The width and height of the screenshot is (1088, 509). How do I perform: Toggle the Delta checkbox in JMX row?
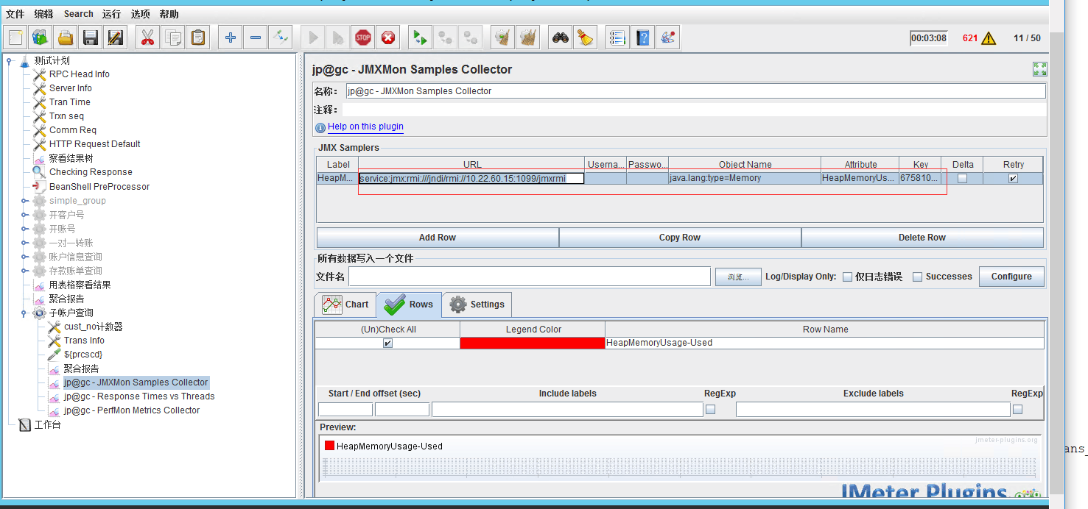point(962,178)
